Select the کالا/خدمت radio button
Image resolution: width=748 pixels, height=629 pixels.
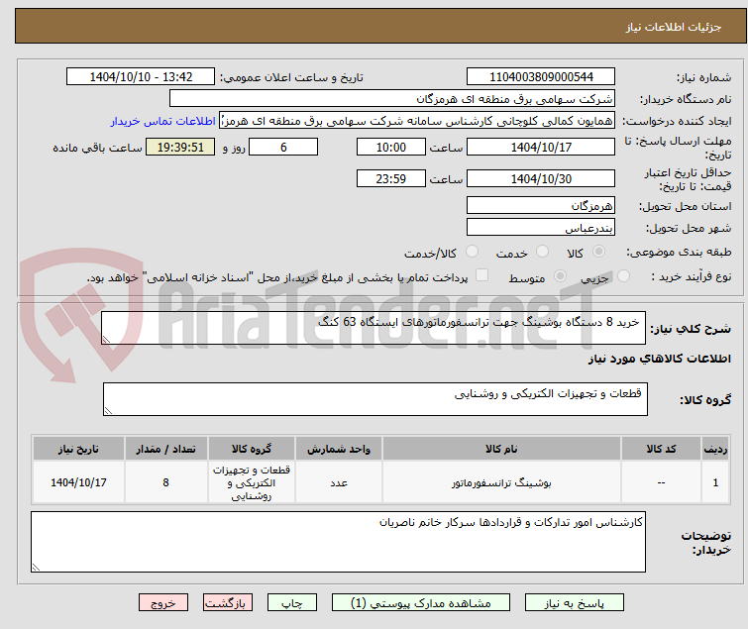coord(472,251)
